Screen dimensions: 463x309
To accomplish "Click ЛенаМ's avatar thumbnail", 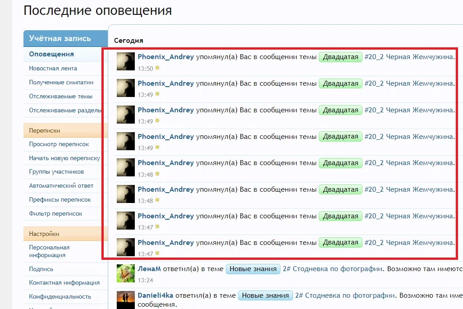I will (125, 273).
